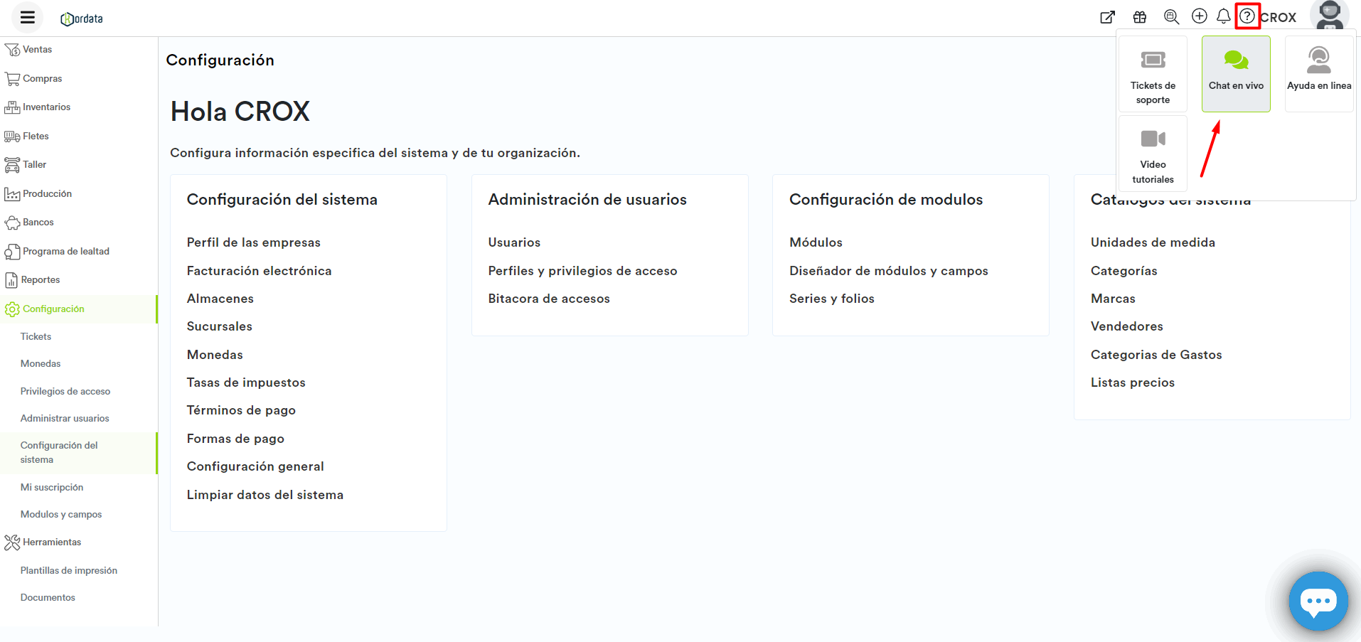Click the Tickets de soporte option
The height and width of the screenshot is (642, 1361).
tap(1152, 73)
